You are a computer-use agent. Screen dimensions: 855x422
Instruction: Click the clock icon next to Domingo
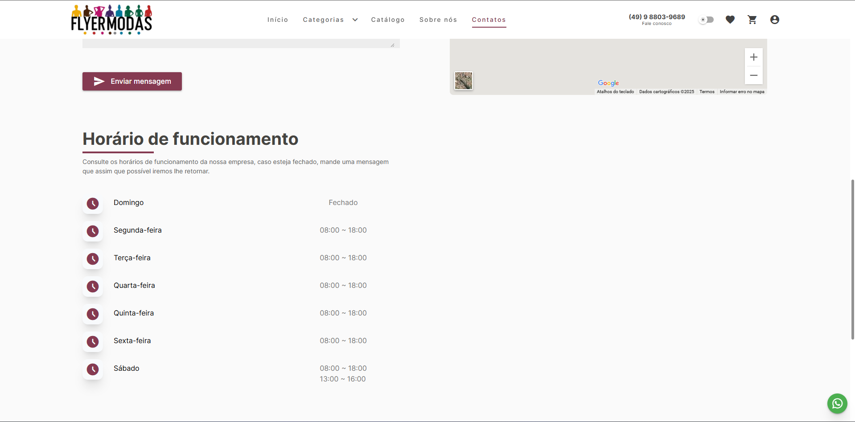pos(93,204)
